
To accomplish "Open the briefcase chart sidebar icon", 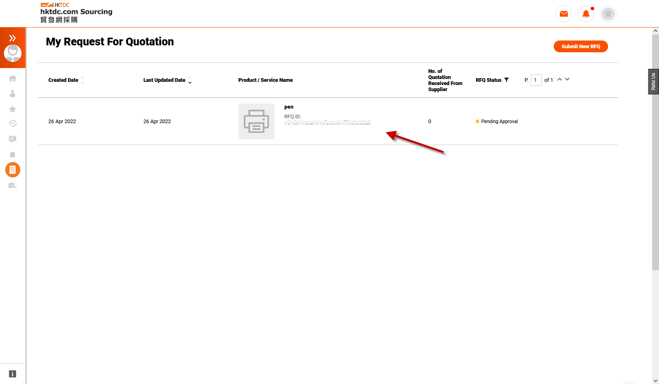I will (13, 185).
